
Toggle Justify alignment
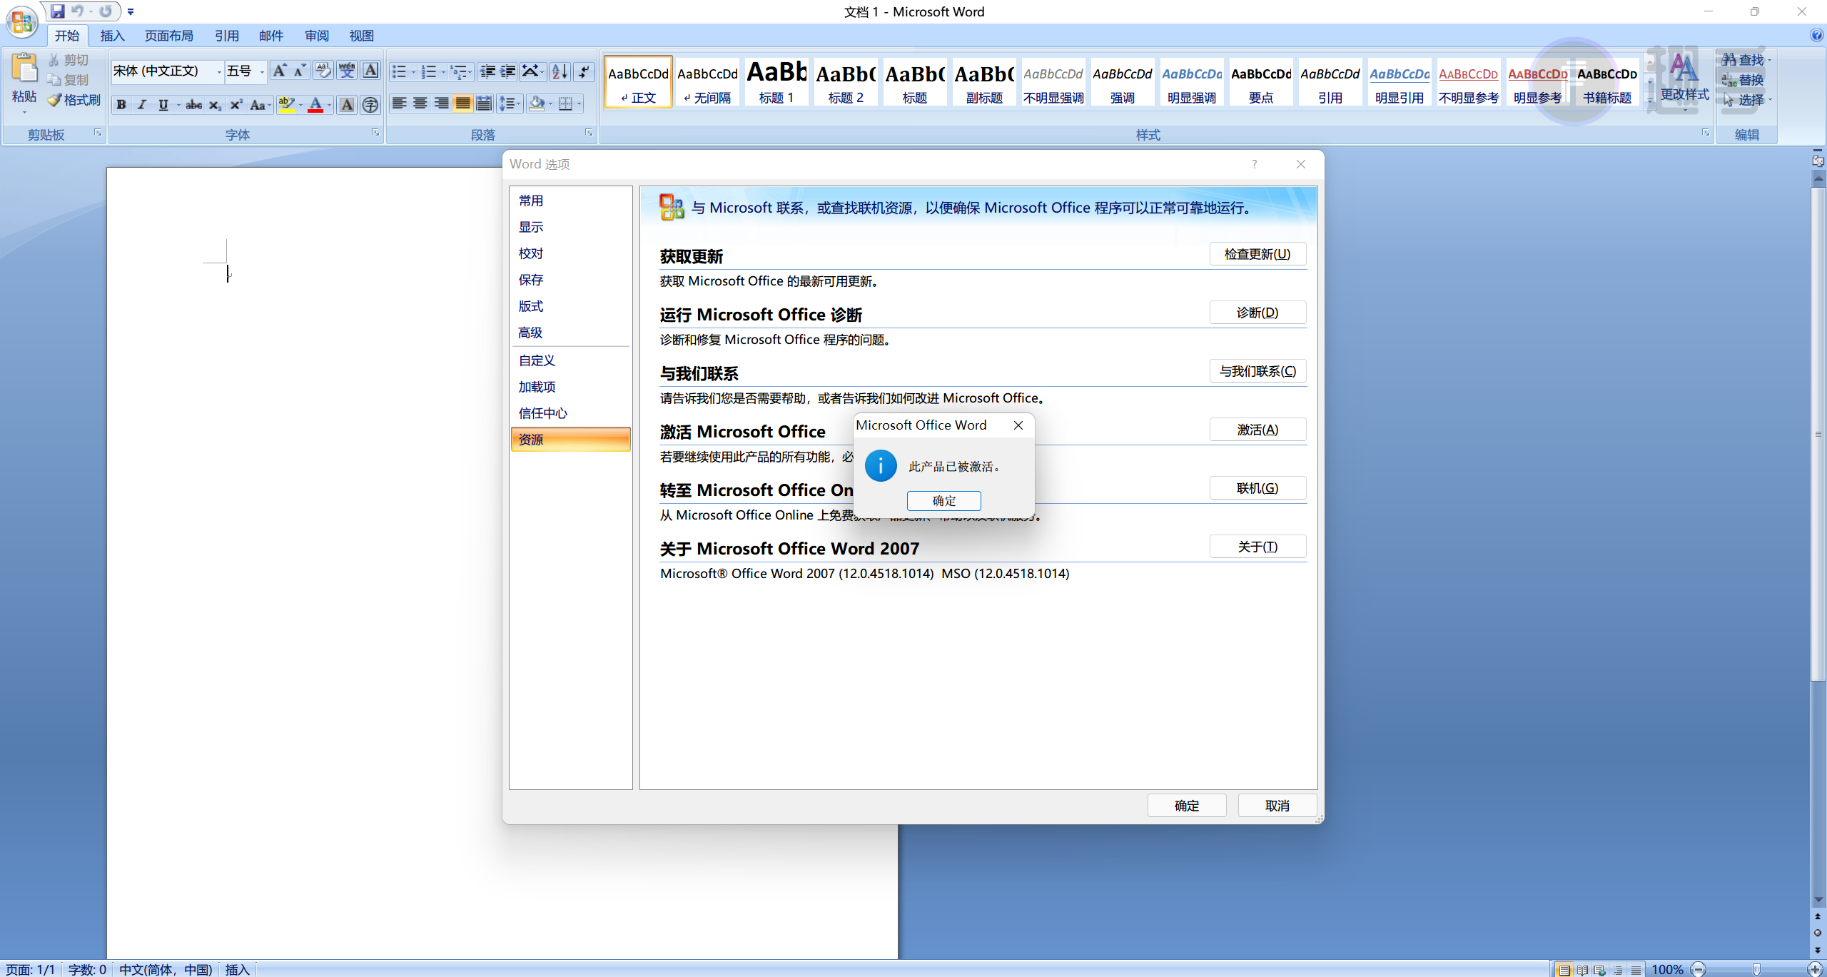click(462, 104)
